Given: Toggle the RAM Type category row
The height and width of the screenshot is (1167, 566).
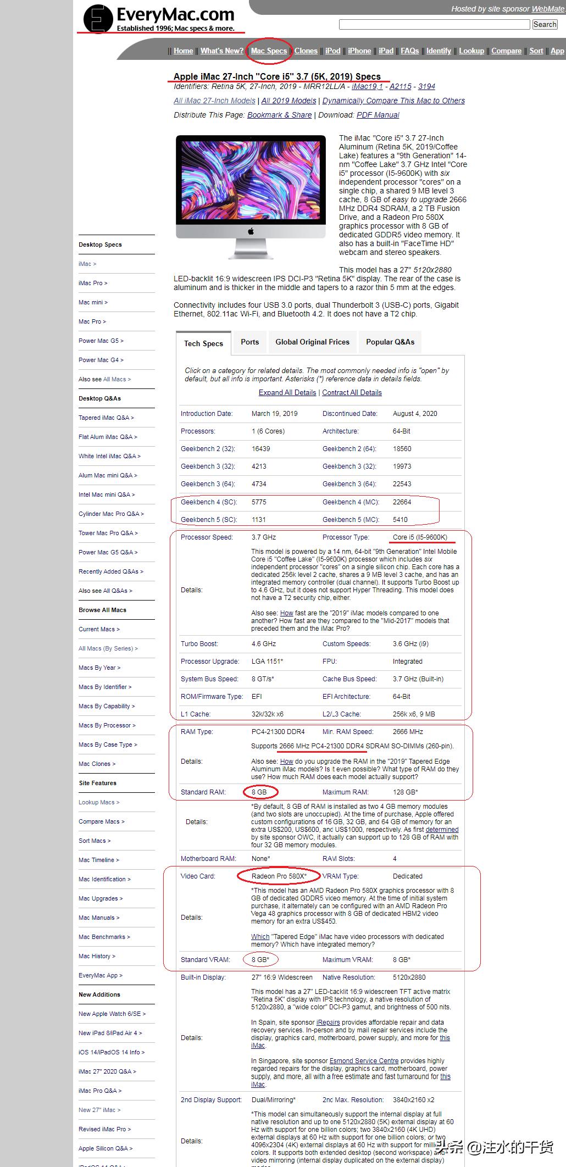Looking at the screenshot, I should pyautogui.click(x=320, y=732).
